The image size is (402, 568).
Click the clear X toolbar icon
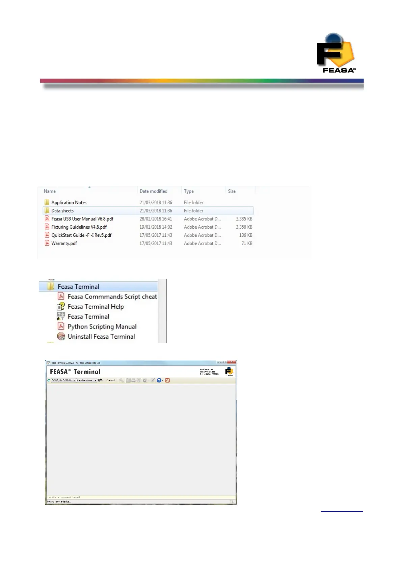point(138,380)
